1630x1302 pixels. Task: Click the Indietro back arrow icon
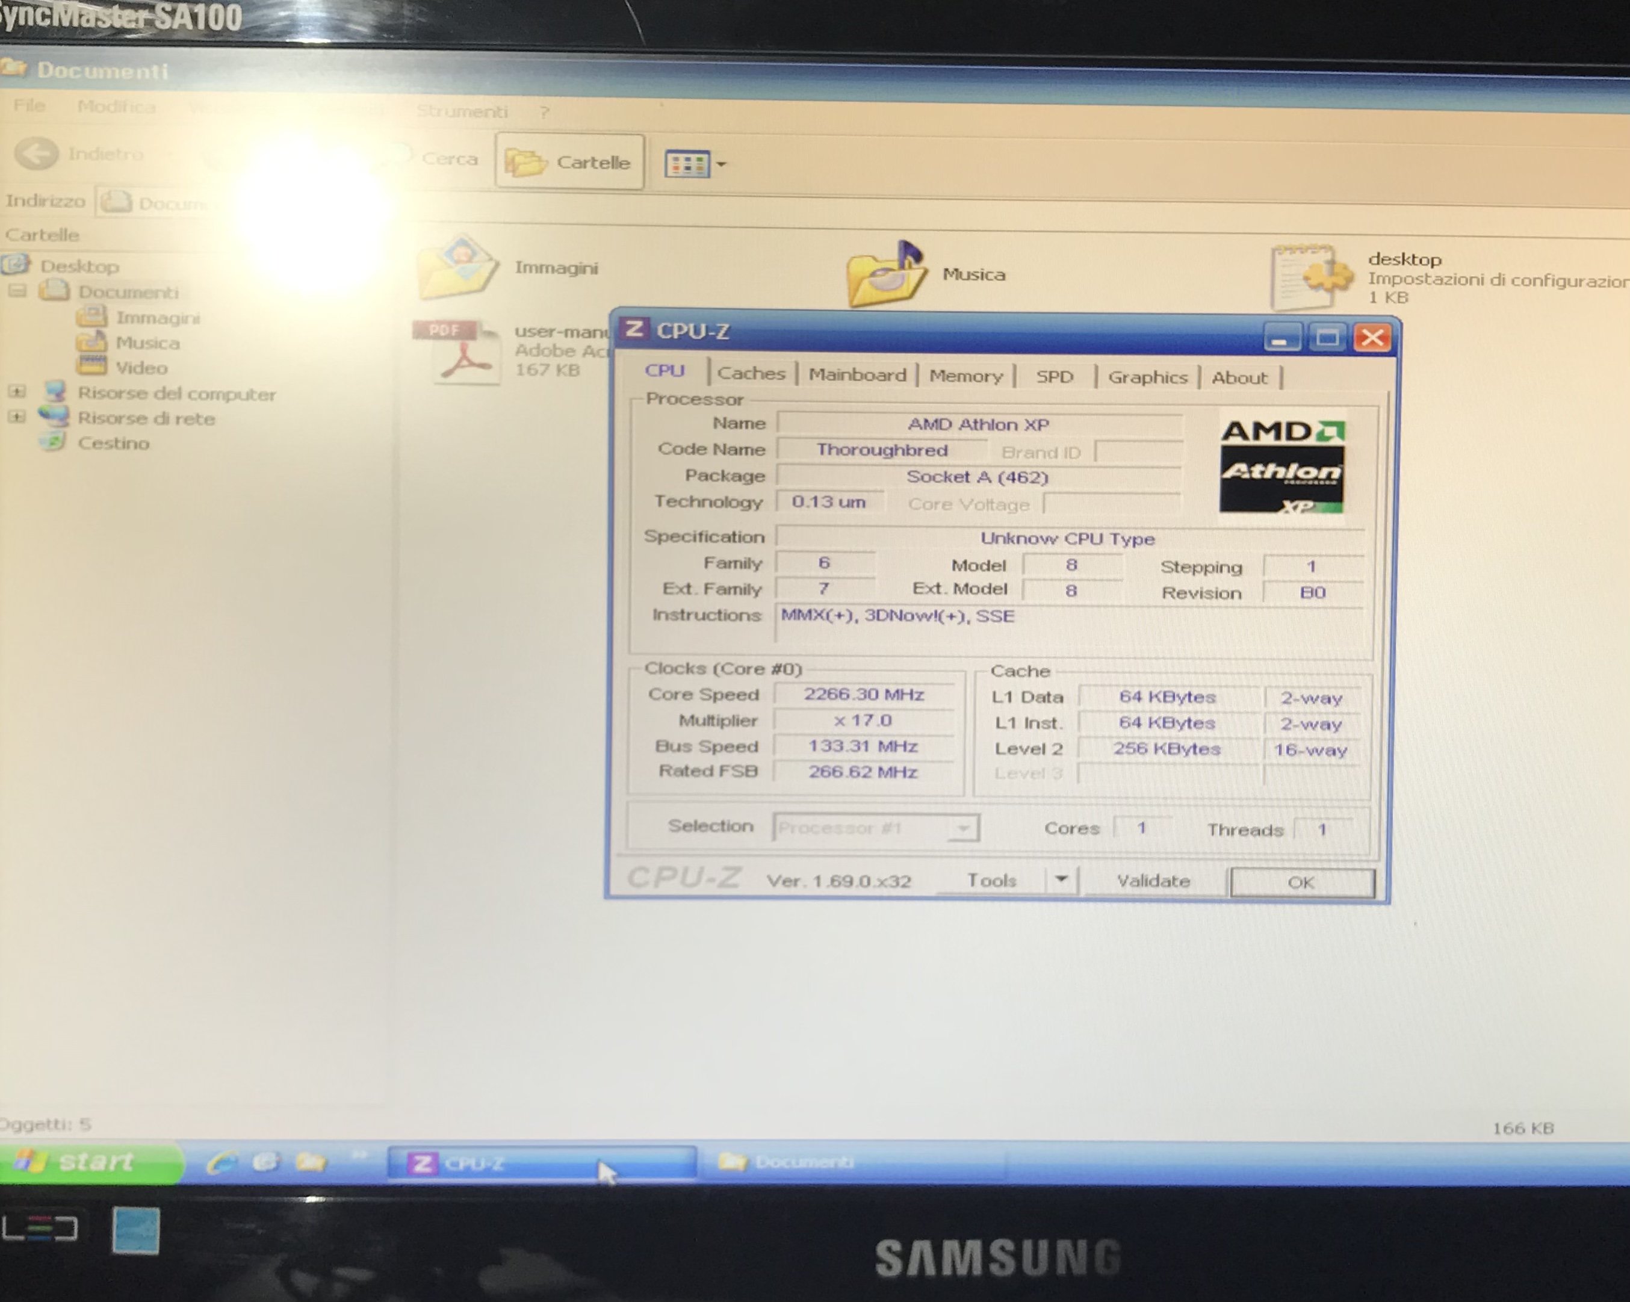[36, 153]
